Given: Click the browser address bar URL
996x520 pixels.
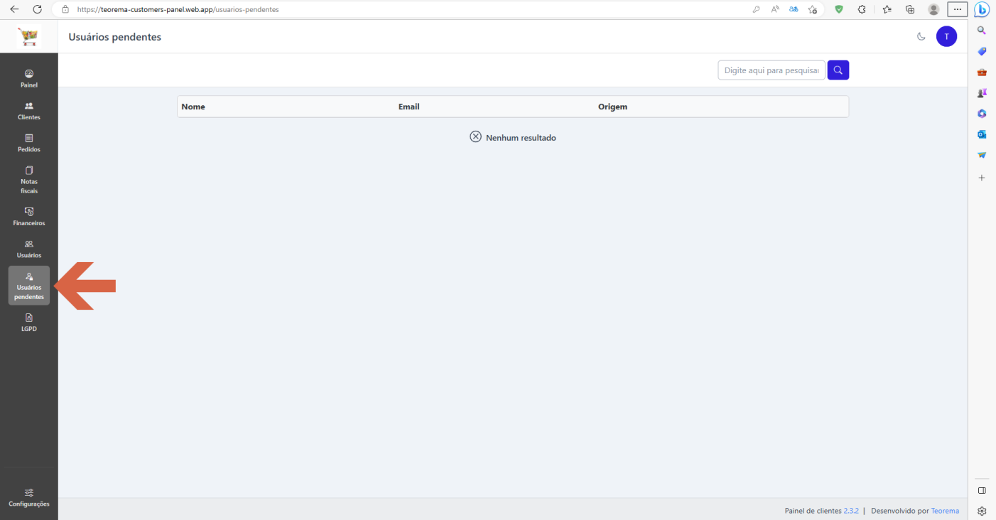Looking at the screenshot, I should pyautogui.click(x=178, y=10).
